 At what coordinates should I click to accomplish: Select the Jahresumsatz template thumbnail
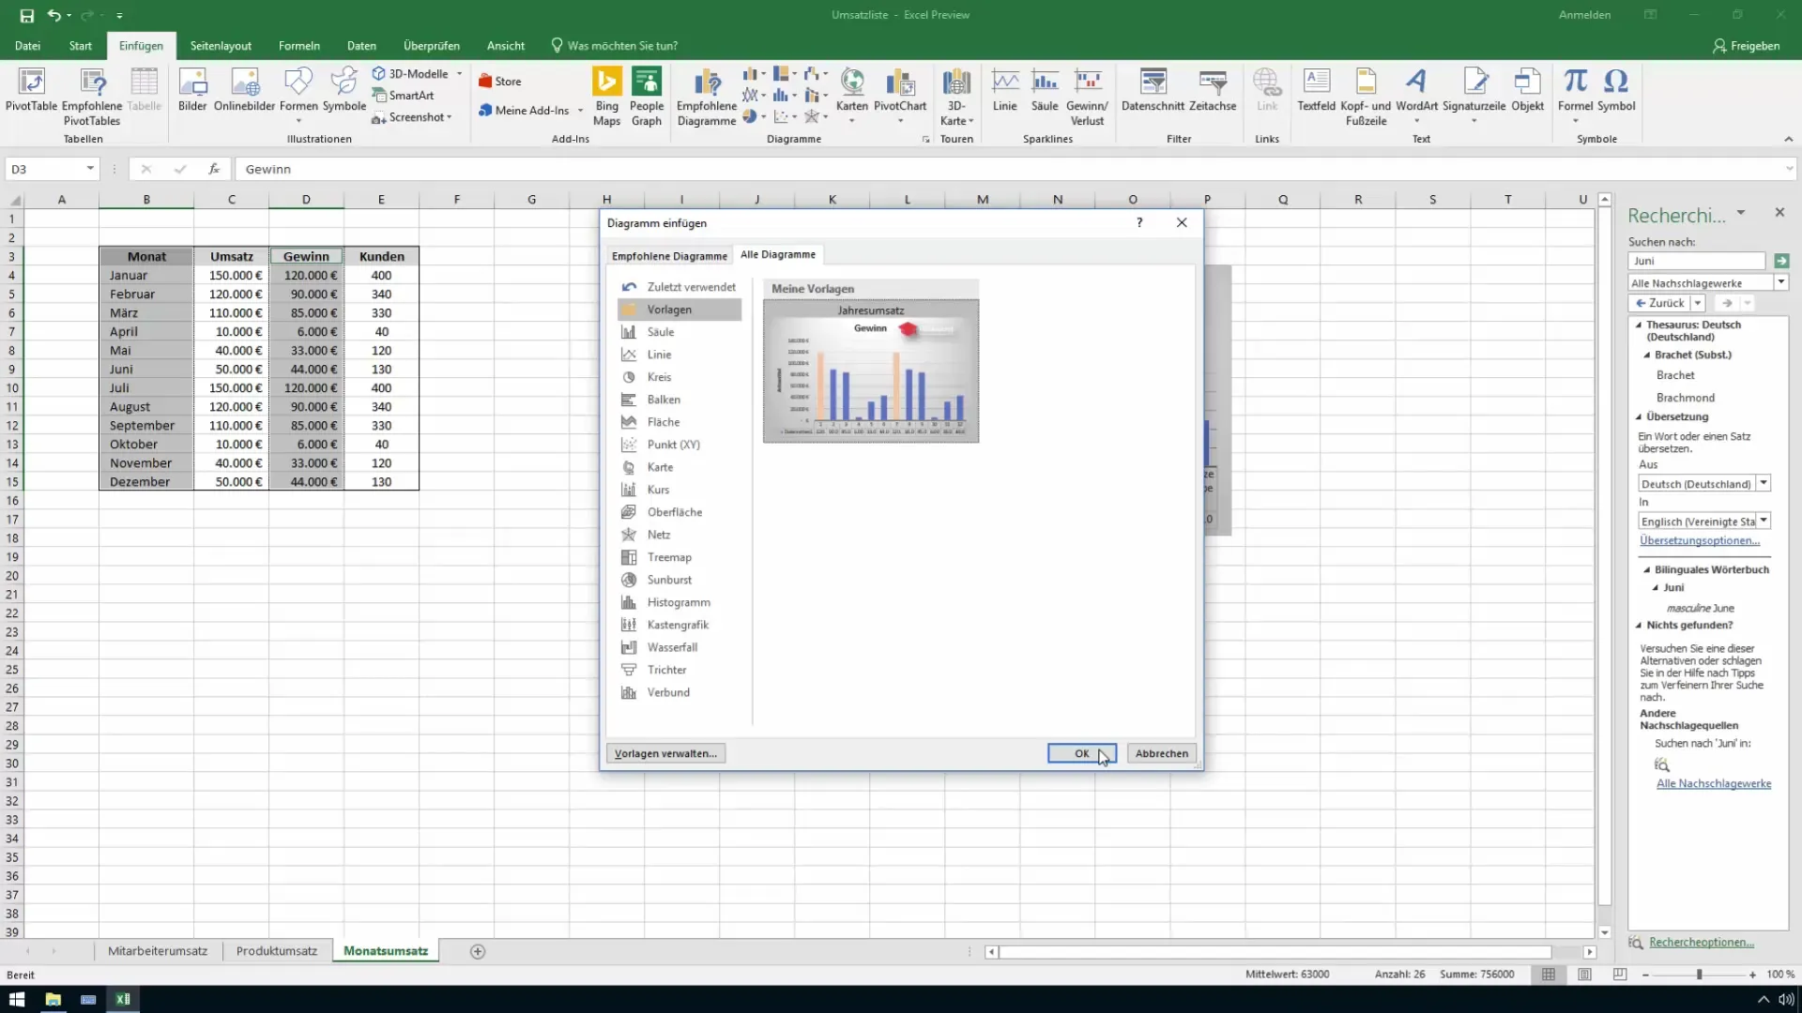(x=871, y=371)
